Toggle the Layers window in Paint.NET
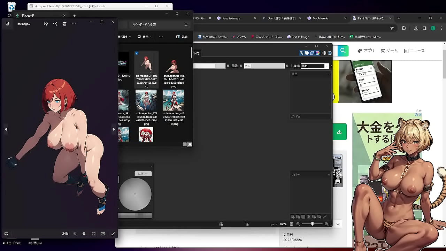 point(312,53)
